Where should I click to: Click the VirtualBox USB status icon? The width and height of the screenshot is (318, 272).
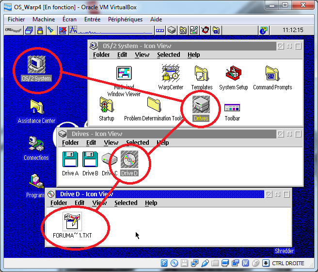pos(205,263)
